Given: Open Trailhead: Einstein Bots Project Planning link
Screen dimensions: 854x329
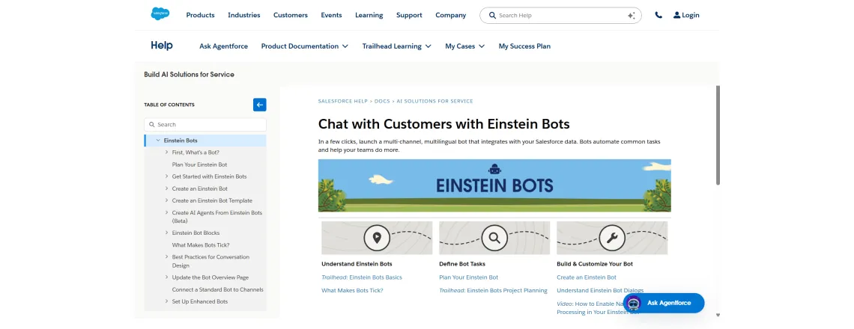Looking at the screenshot, I should click(x=493, y=290).
